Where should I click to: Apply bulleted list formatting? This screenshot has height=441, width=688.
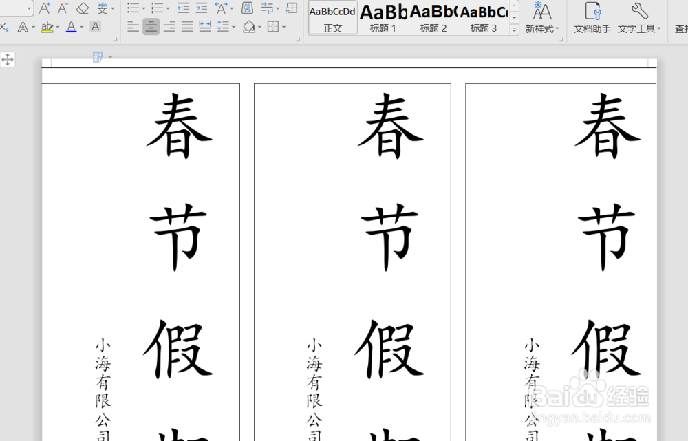click(133, 8)
